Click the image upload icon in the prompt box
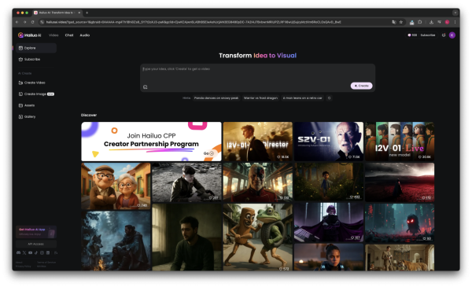The width and height of the screenshot is (472, 287). click(145, 87)
